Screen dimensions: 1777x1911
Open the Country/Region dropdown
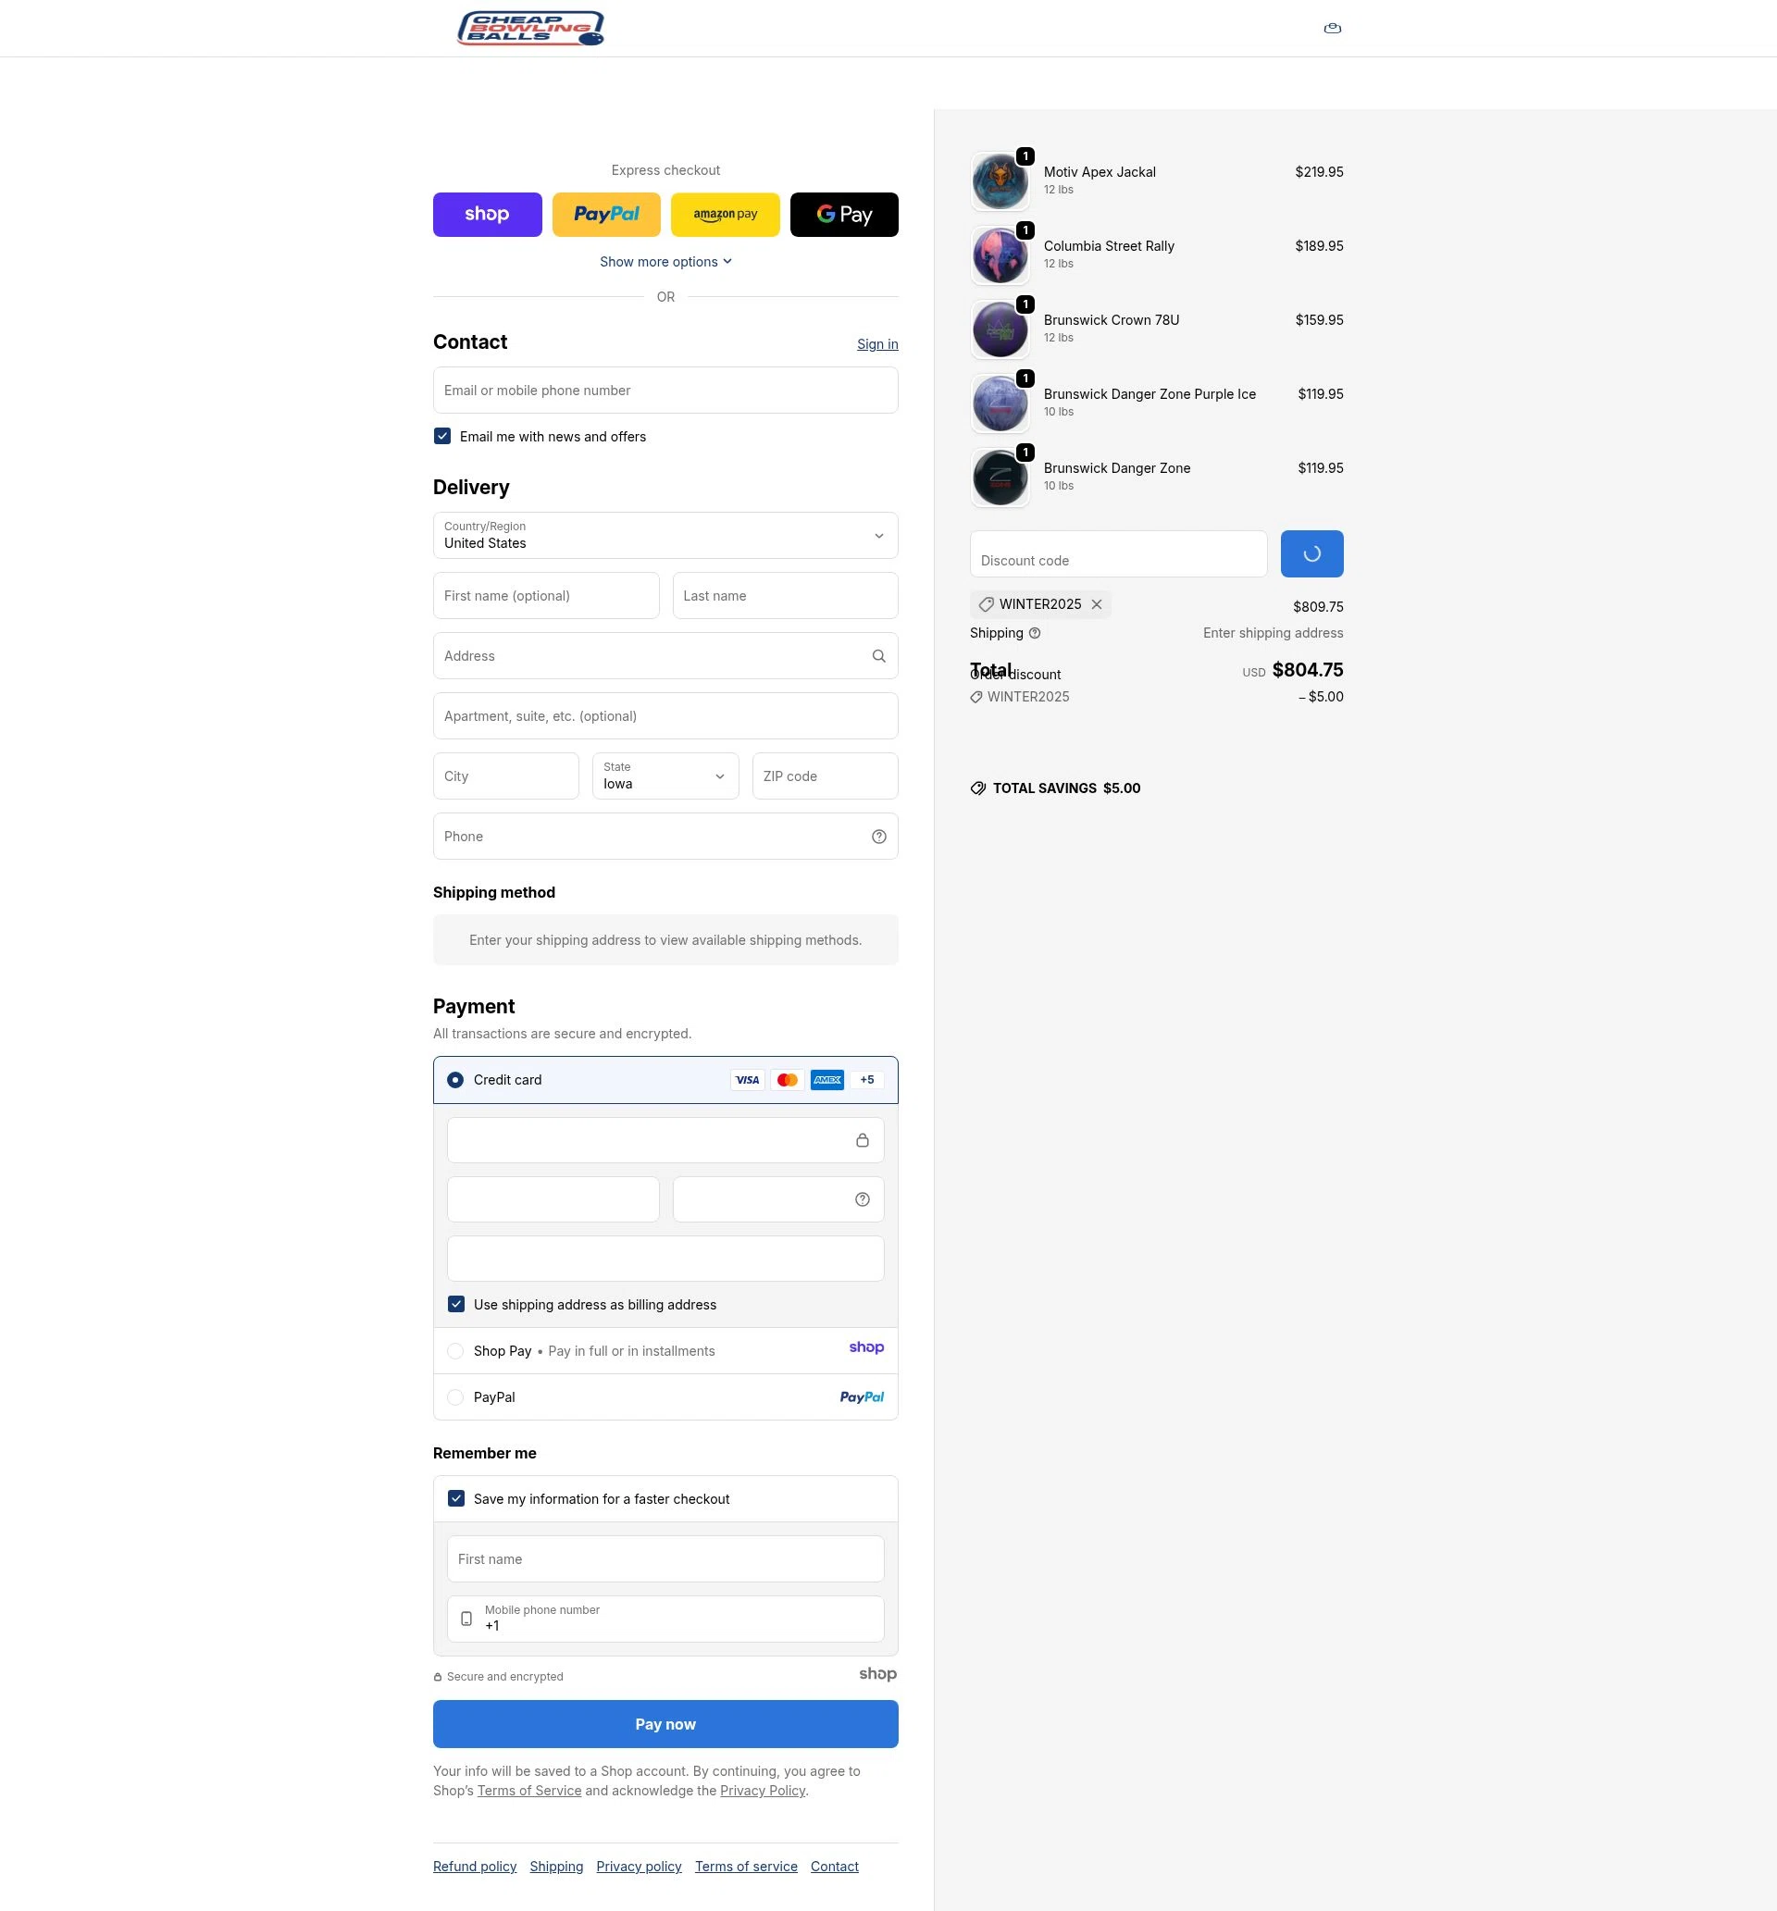(665, 536)
